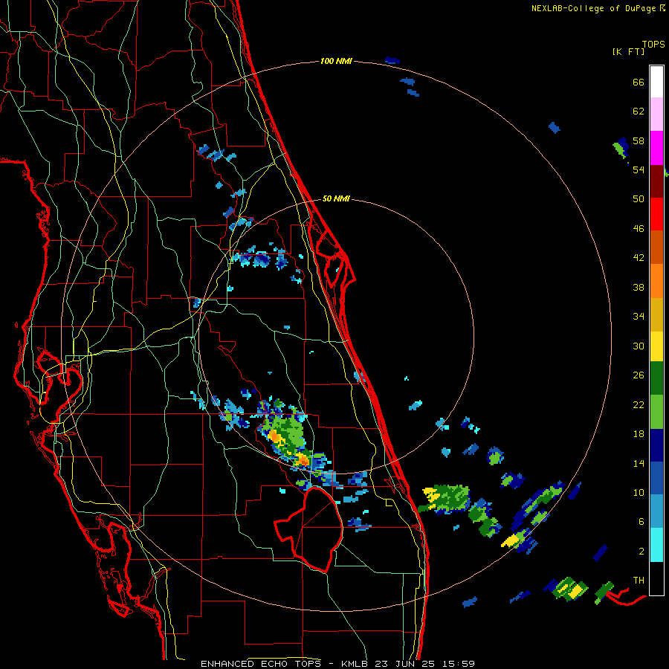Click the light pink legend swatch
The height and width of the screenshot is (669, 669).
pos(656,114)
